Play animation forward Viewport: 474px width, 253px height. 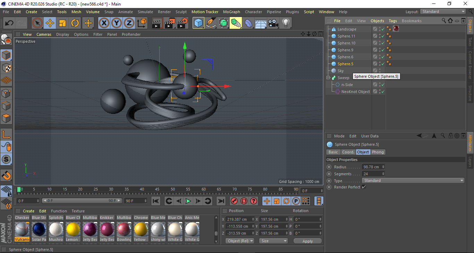click(188, 201)
